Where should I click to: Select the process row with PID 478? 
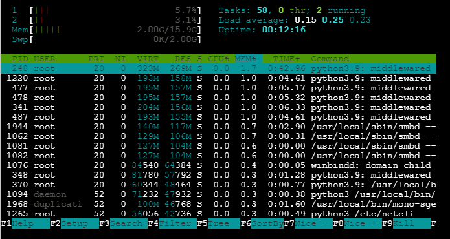point(218,98)
